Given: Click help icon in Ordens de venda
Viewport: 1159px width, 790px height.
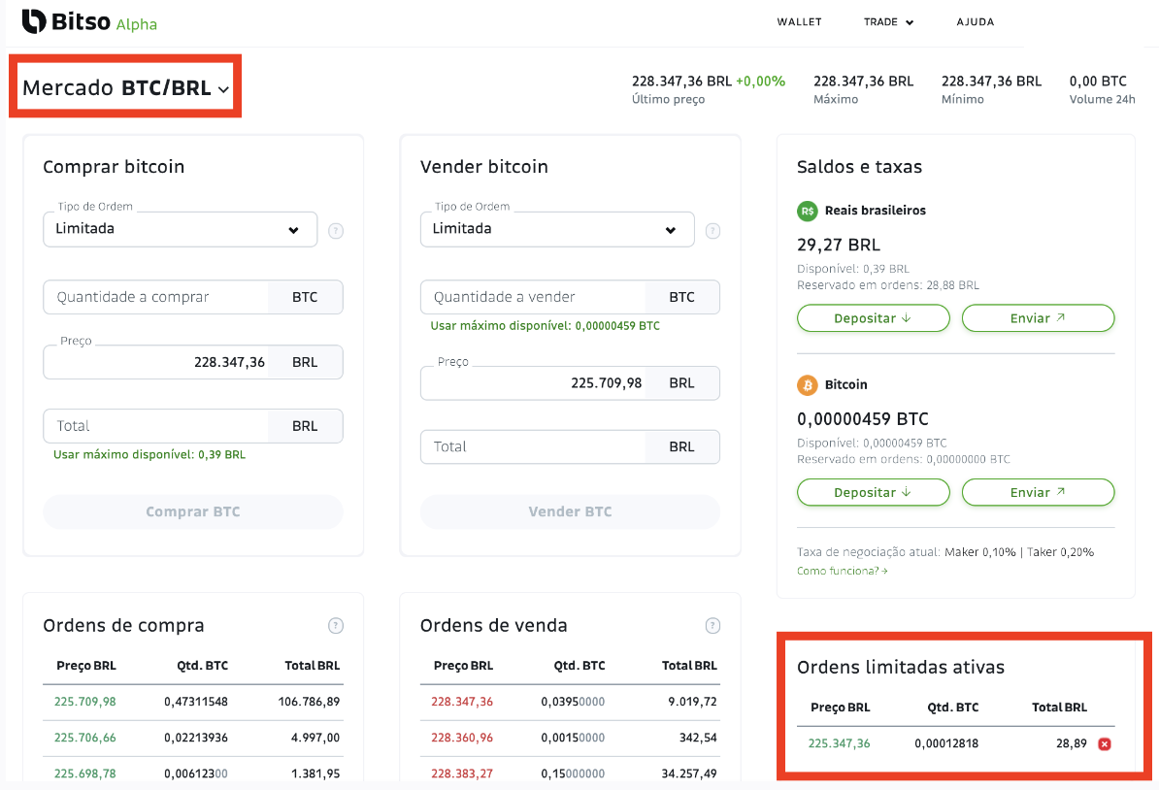Looking at the screenshot, I should click(x=712, y=626).
